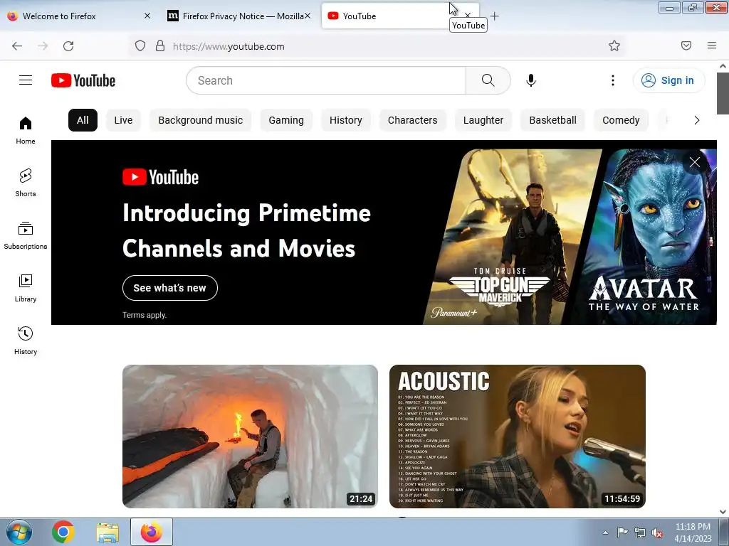The width and height of the screenshot is (729, 546).
Task: Open Shorts from the sidebar
Action: 26,183
